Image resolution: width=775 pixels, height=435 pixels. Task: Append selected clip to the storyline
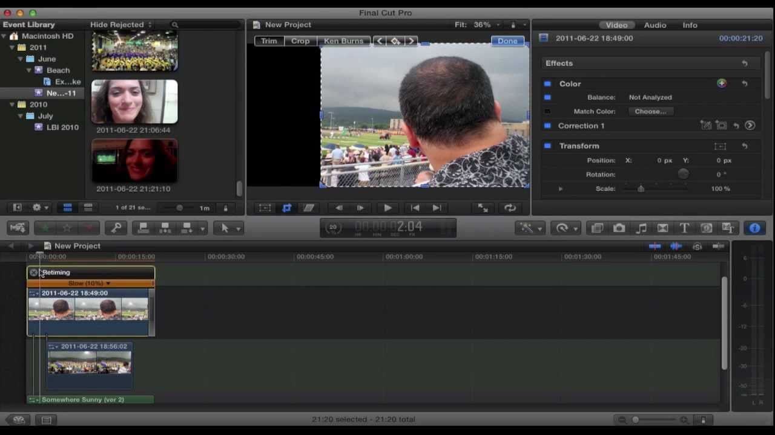coord(187,228)
